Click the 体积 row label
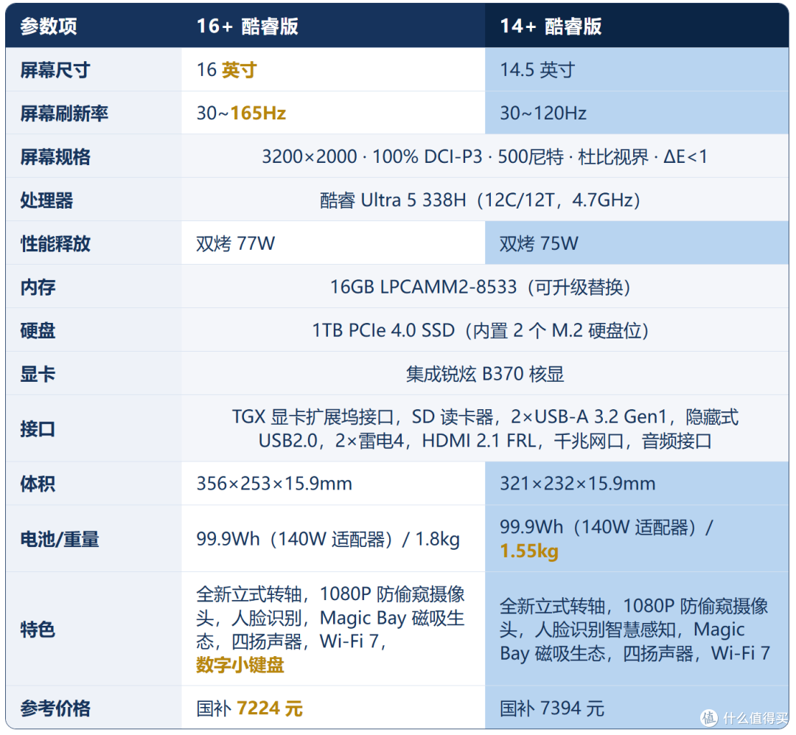Screen dimensions: 796x735 click(x=38, y=484)
